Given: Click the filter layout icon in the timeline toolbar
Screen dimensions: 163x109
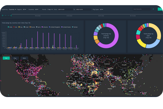Looking at the screenshot, I should coord(3,16).
